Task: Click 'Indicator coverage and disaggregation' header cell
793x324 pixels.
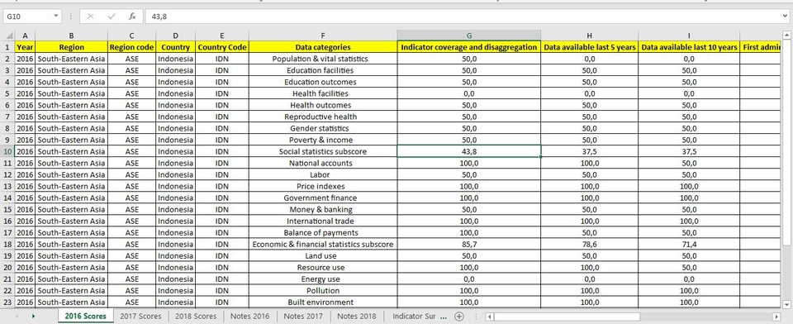Action: coord(469,47)
